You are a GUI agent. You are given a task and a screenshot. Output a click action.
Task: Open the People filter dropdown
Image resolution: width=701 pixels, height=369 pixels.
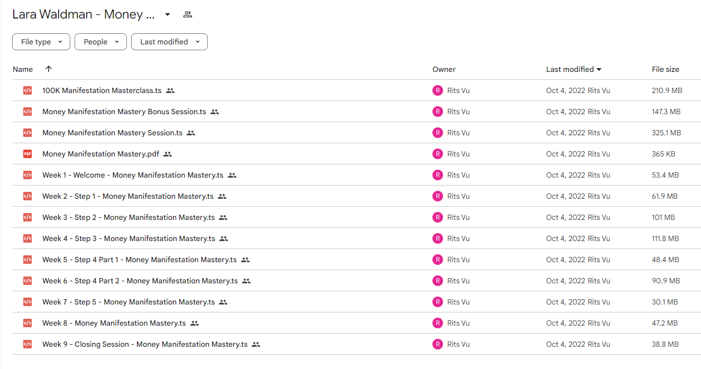tap(100, 42)
